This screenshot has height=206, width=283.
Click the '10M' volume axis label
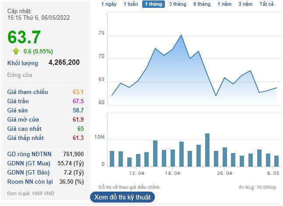99,137
